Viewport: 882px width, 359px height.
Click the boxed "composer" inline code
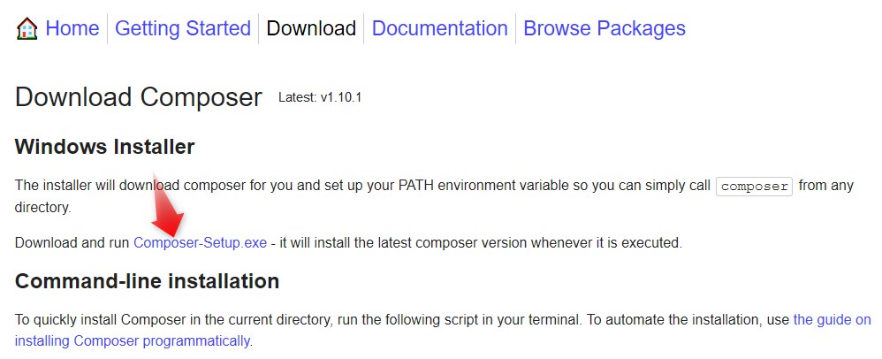754,187
